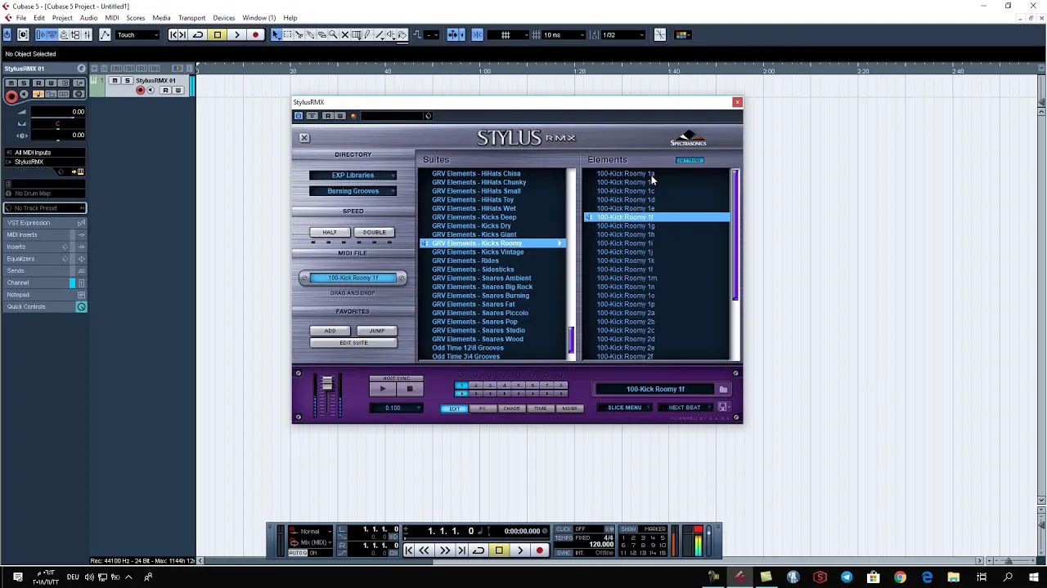Click the toolbar Stop button
The image size is (1047, 588).
pyautogui.click(x=217, y=35)
